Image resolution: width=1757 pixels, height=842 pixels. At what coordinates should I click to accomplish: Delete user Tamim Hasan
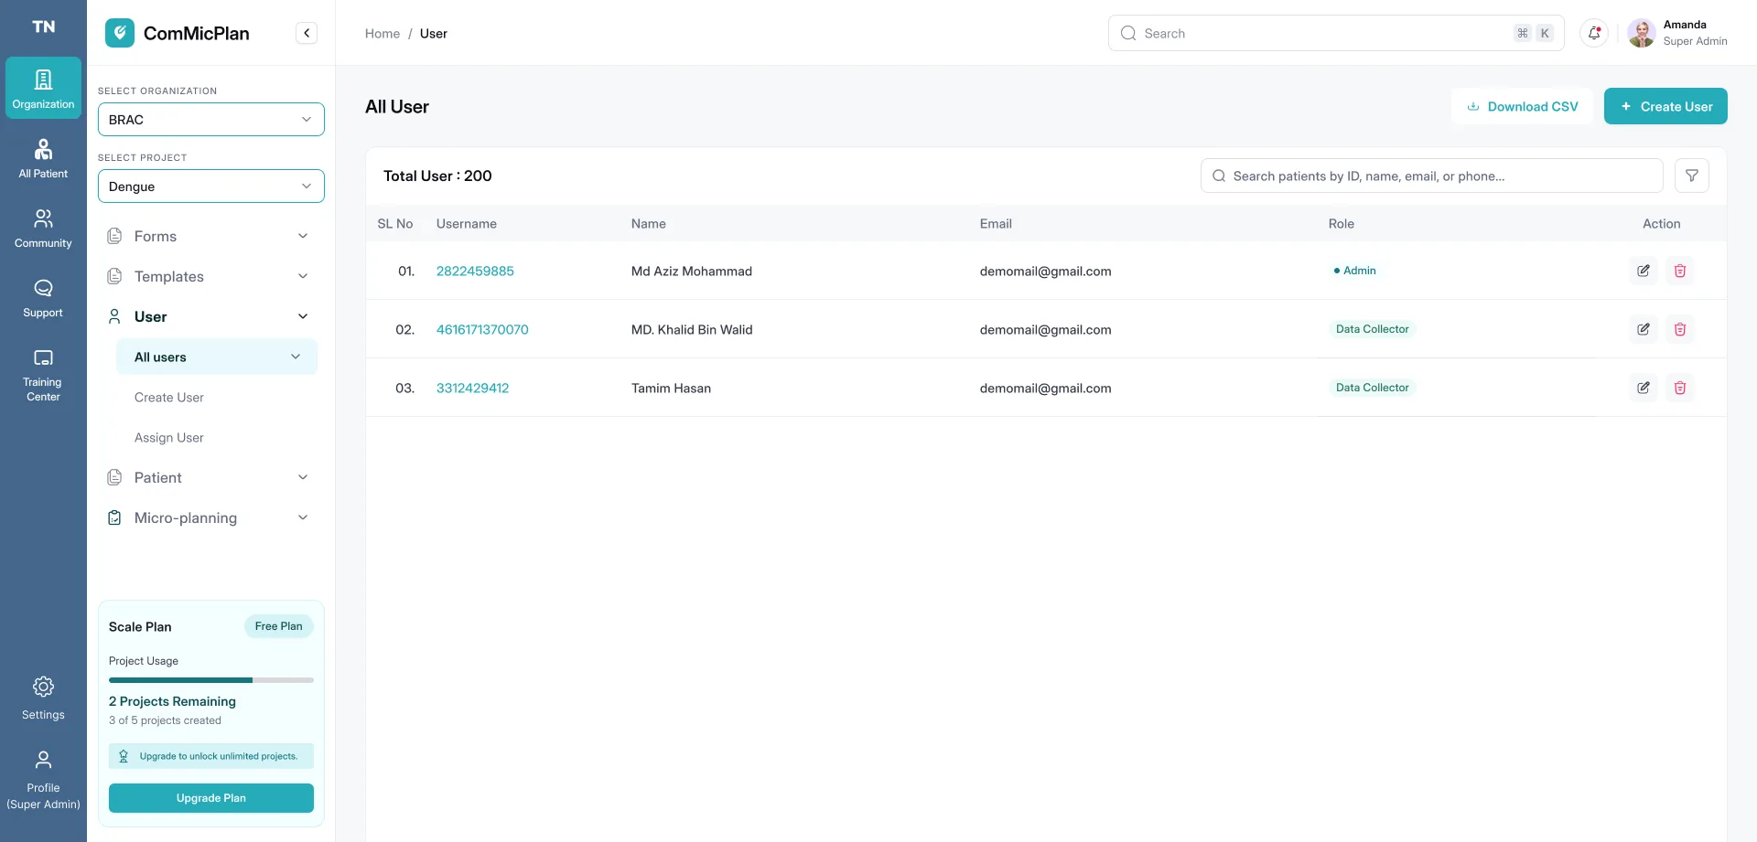(x=1680, y=388)
